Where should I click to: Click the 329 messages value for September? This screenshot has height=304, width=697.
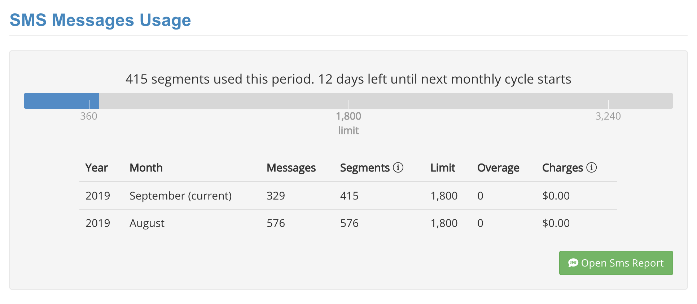[x=276, y=196]
